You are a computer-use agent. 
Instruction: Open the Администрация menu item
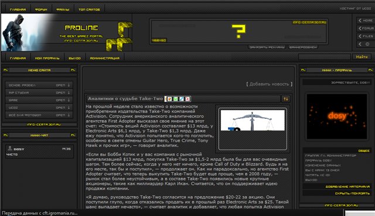104,58
